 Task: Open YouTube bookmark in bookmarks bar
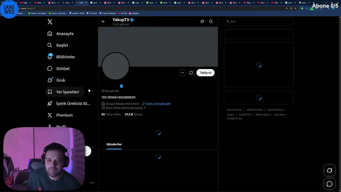click(122, 13)
